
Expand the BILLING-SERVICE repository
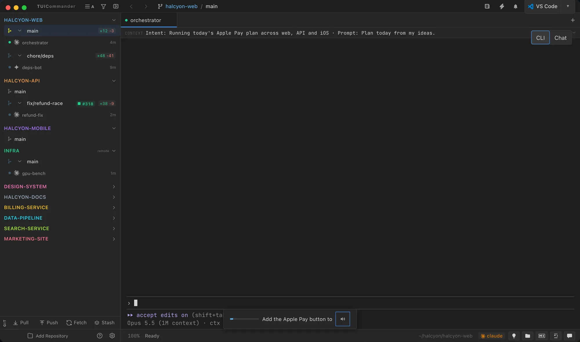pos(114,208)
